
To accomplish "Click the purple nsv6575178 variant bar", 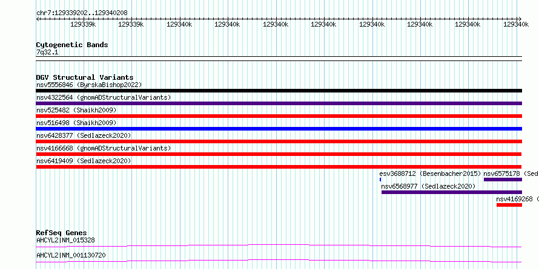I will [503, 180].
